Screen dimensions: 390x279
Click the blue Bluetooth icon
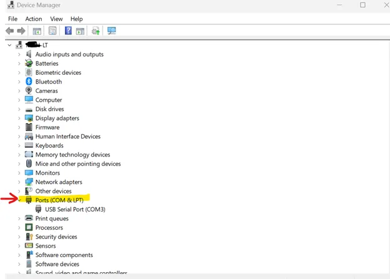coord(29,82)
